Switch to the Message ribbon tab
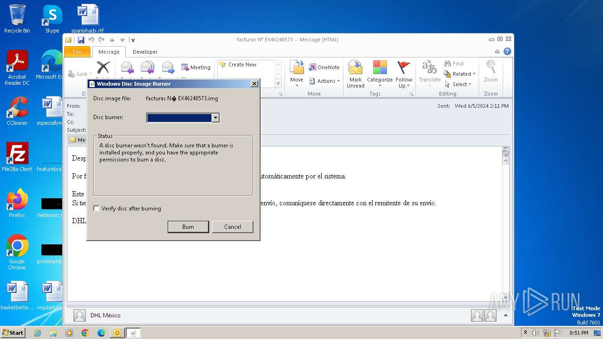 click(109, 52)
